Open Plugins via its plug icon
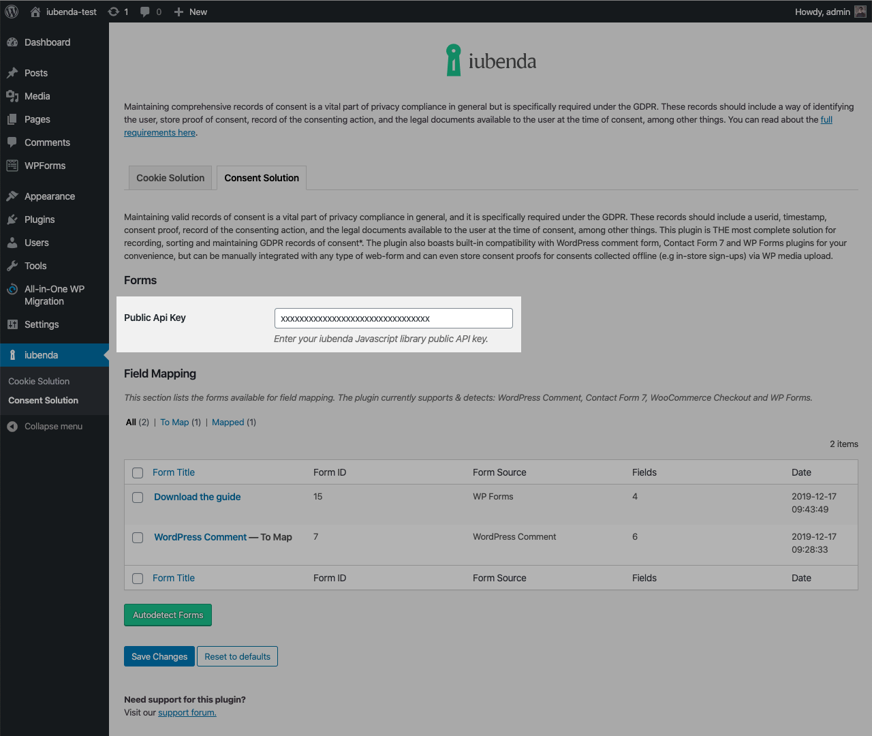Screen dimensions: 872x736 12,219
